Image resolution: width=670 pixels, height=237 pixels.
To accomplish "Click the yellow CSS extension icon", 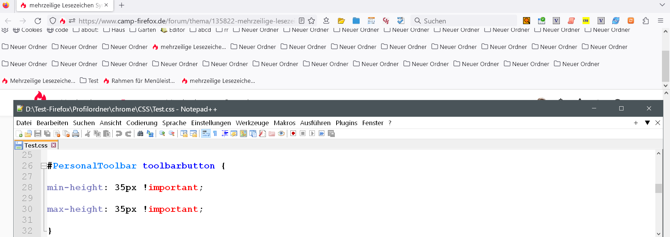I will (586, 21).
